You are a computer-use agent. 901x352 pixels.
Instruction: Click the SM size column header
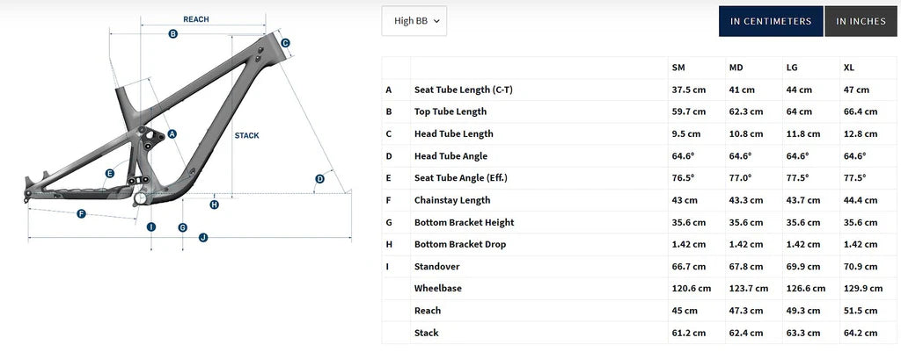pos(678,68)
